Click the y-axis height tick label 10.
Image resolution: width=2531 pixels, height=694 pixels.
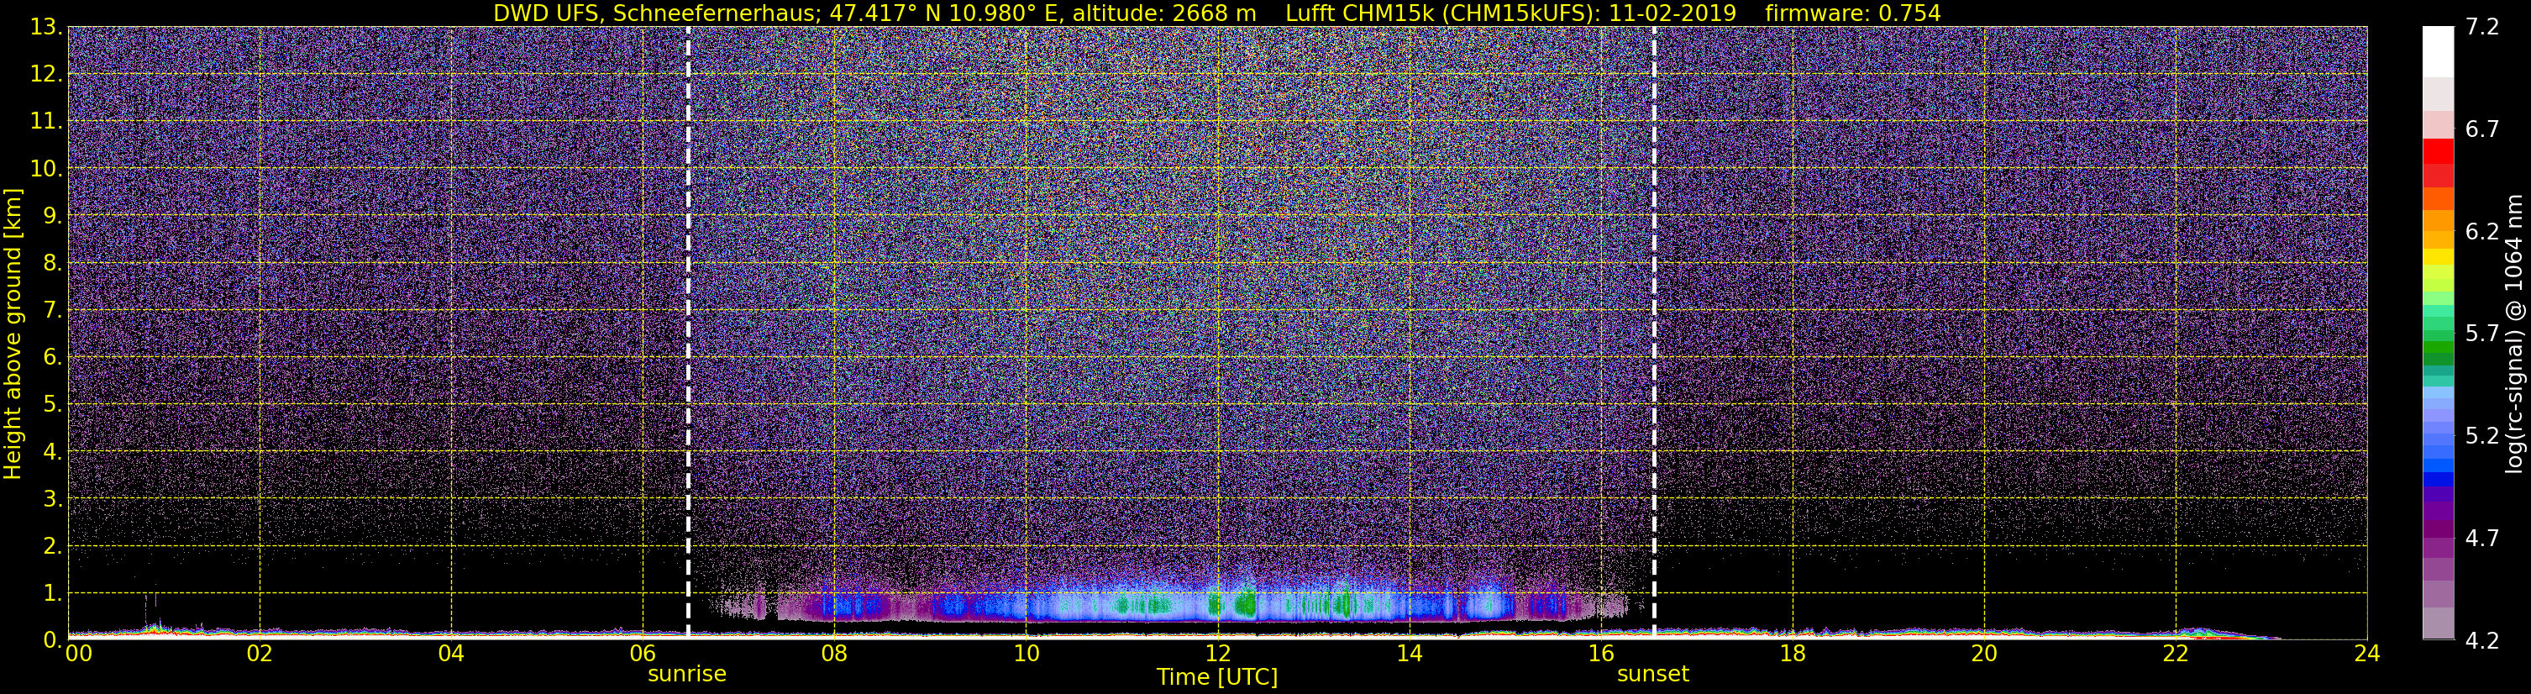pyautogui.click(x=46, y=169)
